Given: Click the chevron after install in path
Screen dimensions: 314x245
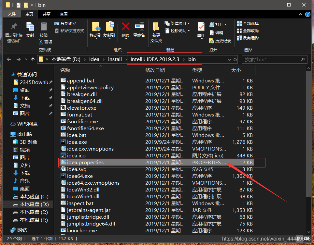Looking at the screenshot, I should click(126, 59).
